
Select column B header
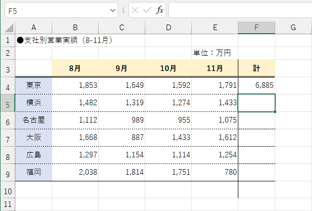pos(75,28)
